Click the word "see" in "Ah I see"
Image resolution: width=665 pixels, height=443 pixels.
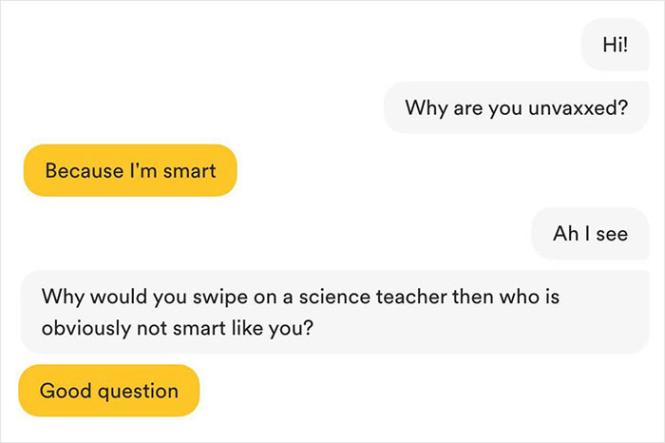pyautogui.click(x=610, y=234)
